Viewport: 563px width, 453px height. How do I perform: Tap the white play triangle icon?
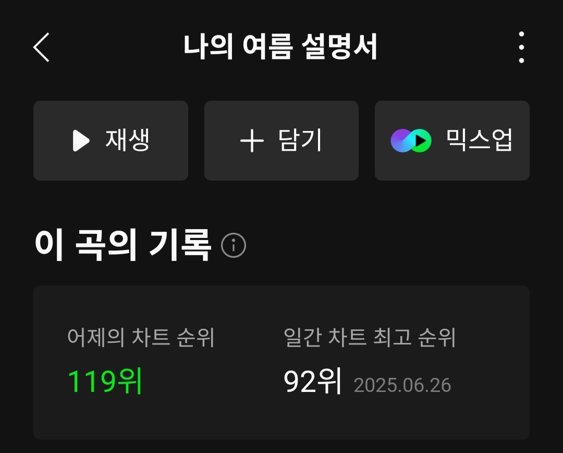click(x=81, y=140)
